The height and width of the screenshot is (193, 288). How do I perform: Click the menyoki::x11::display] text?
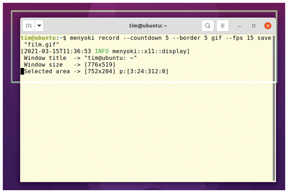coord(151,51)
